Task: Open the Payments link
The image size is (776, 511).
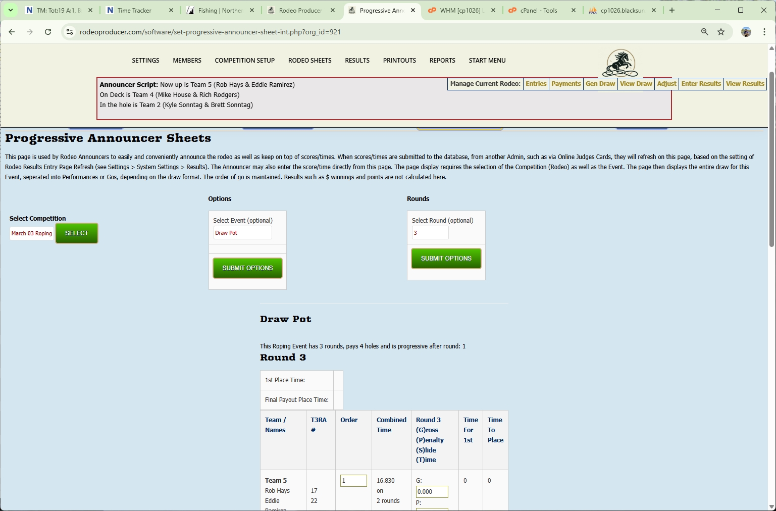Action: [x=566, y=84]
